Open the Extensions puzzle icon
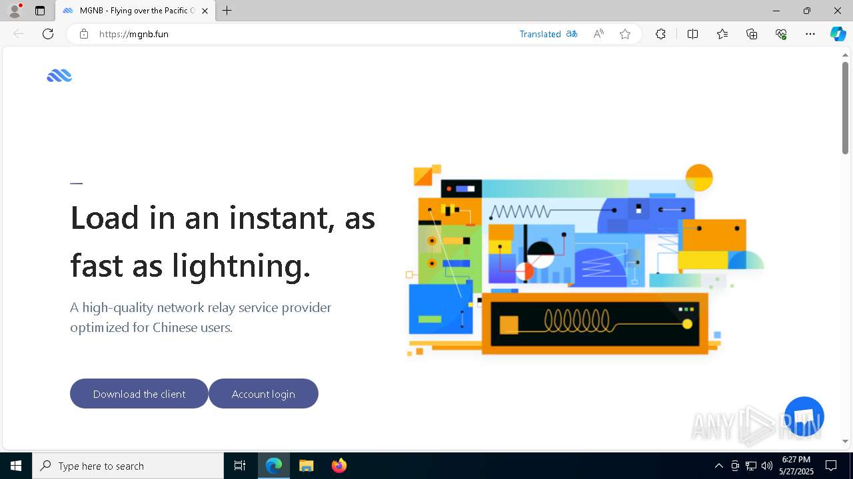This screenshot has height=479, width=853. (660, 34)
